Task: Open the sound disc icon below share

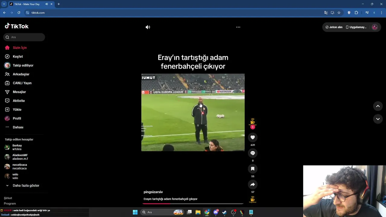Action: coord(253,200)
